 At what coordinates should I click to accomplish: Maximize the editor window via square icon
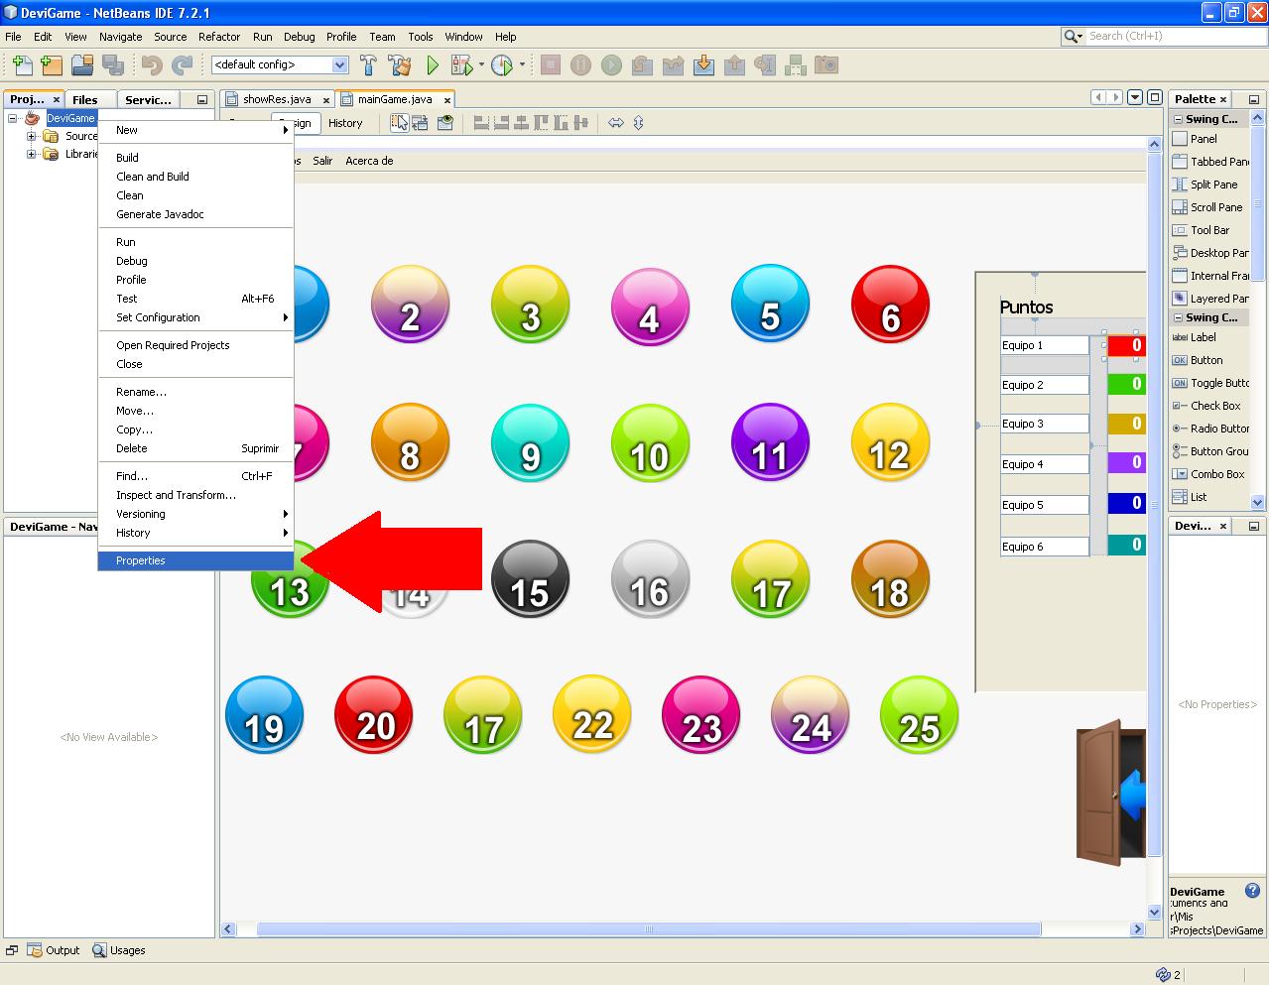[x=1154, y=97]
